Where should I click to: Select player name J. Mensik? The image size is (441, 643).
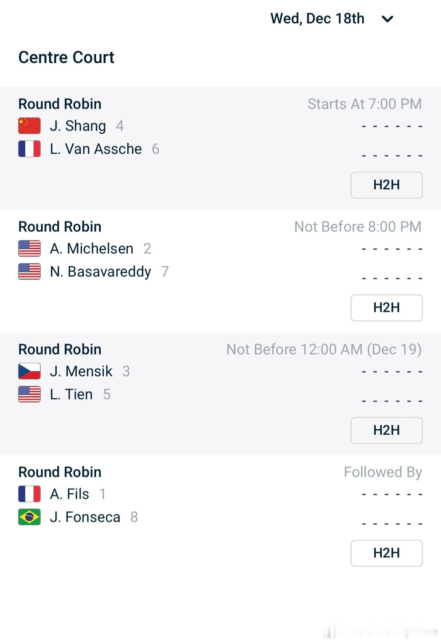click(x=81, y=371)
